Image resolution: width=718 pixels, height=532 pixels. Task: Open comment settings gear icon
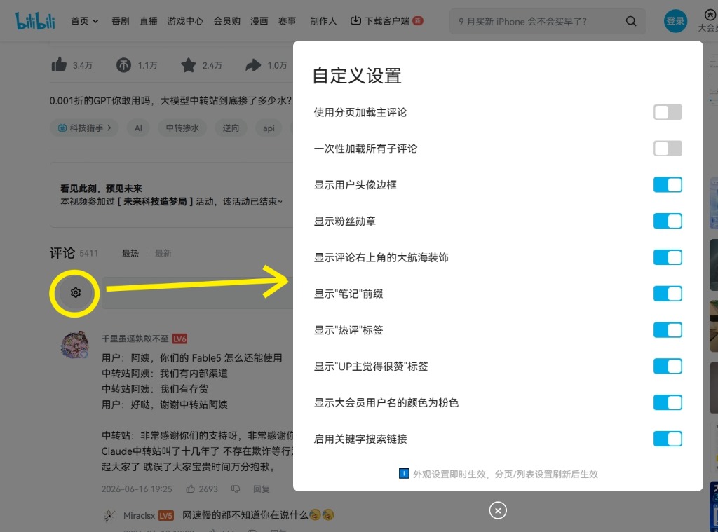[76, 292]
